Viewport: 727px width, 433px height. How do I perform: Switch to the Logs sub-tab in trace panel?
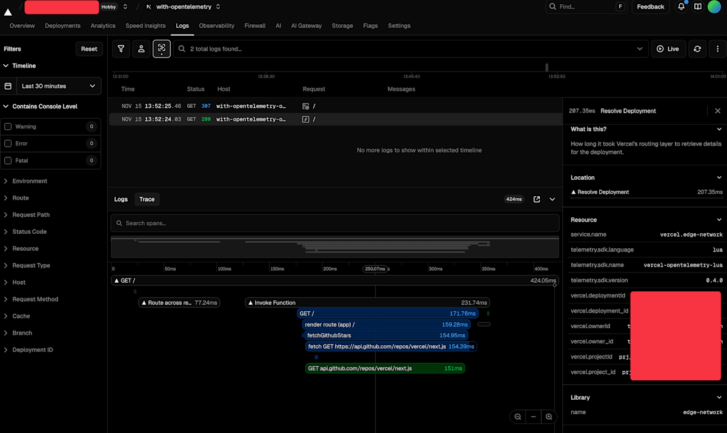click(121, 199)
